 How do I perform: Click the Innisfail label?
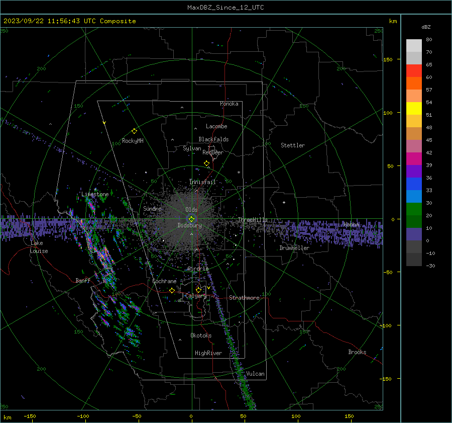tap(202, 182)
